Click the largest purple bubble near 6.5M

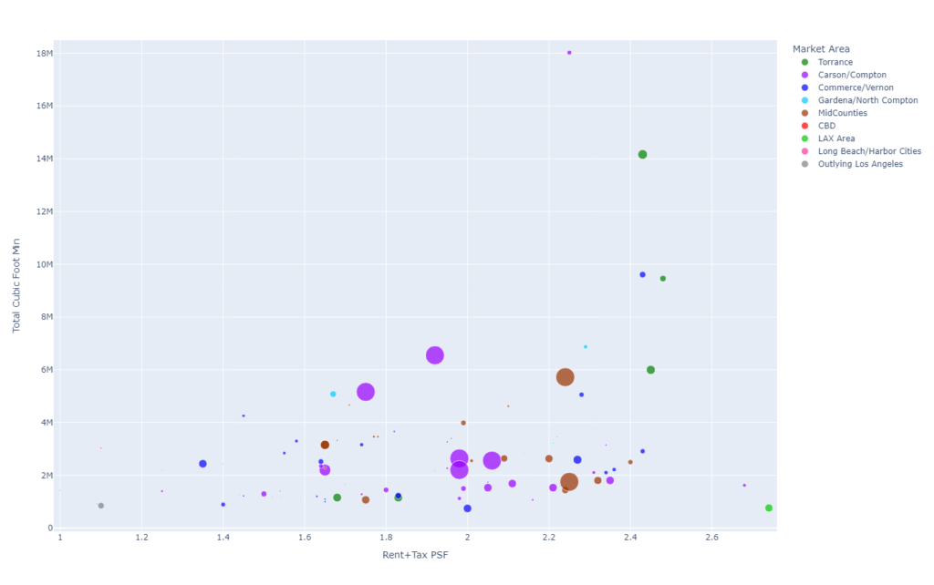pyautogui.click(x=435, y=355)
